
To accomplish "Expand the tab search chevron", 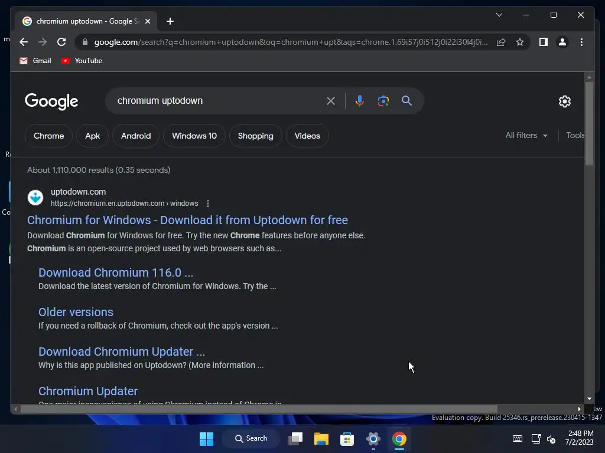I will tap(499, 15).
